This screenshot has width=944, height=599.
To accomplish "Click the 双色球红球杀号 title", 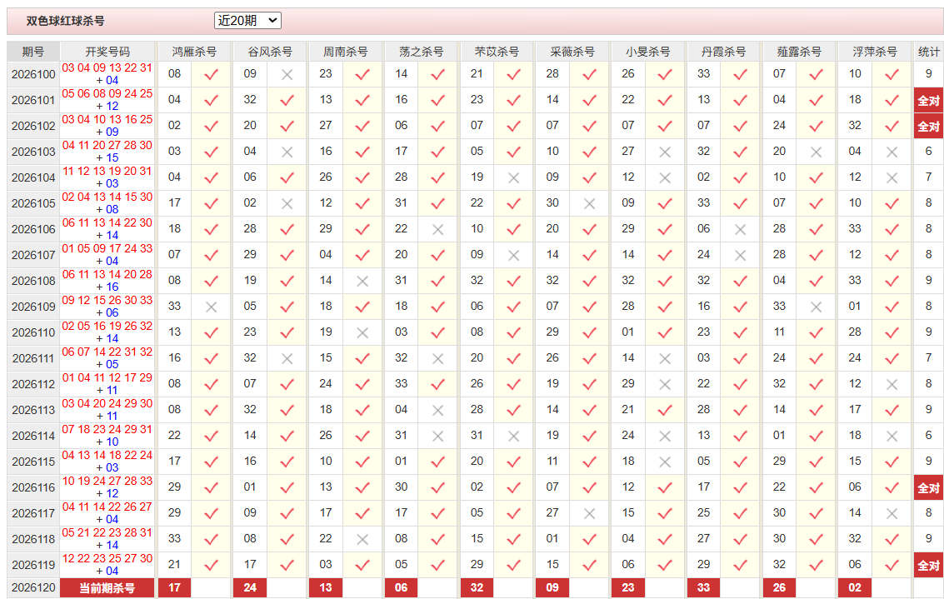I will (x=65, y=21).
